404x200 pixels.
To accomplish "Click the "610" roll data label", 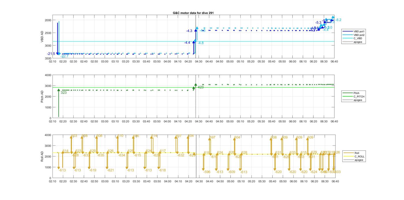I will pos(120,136).
